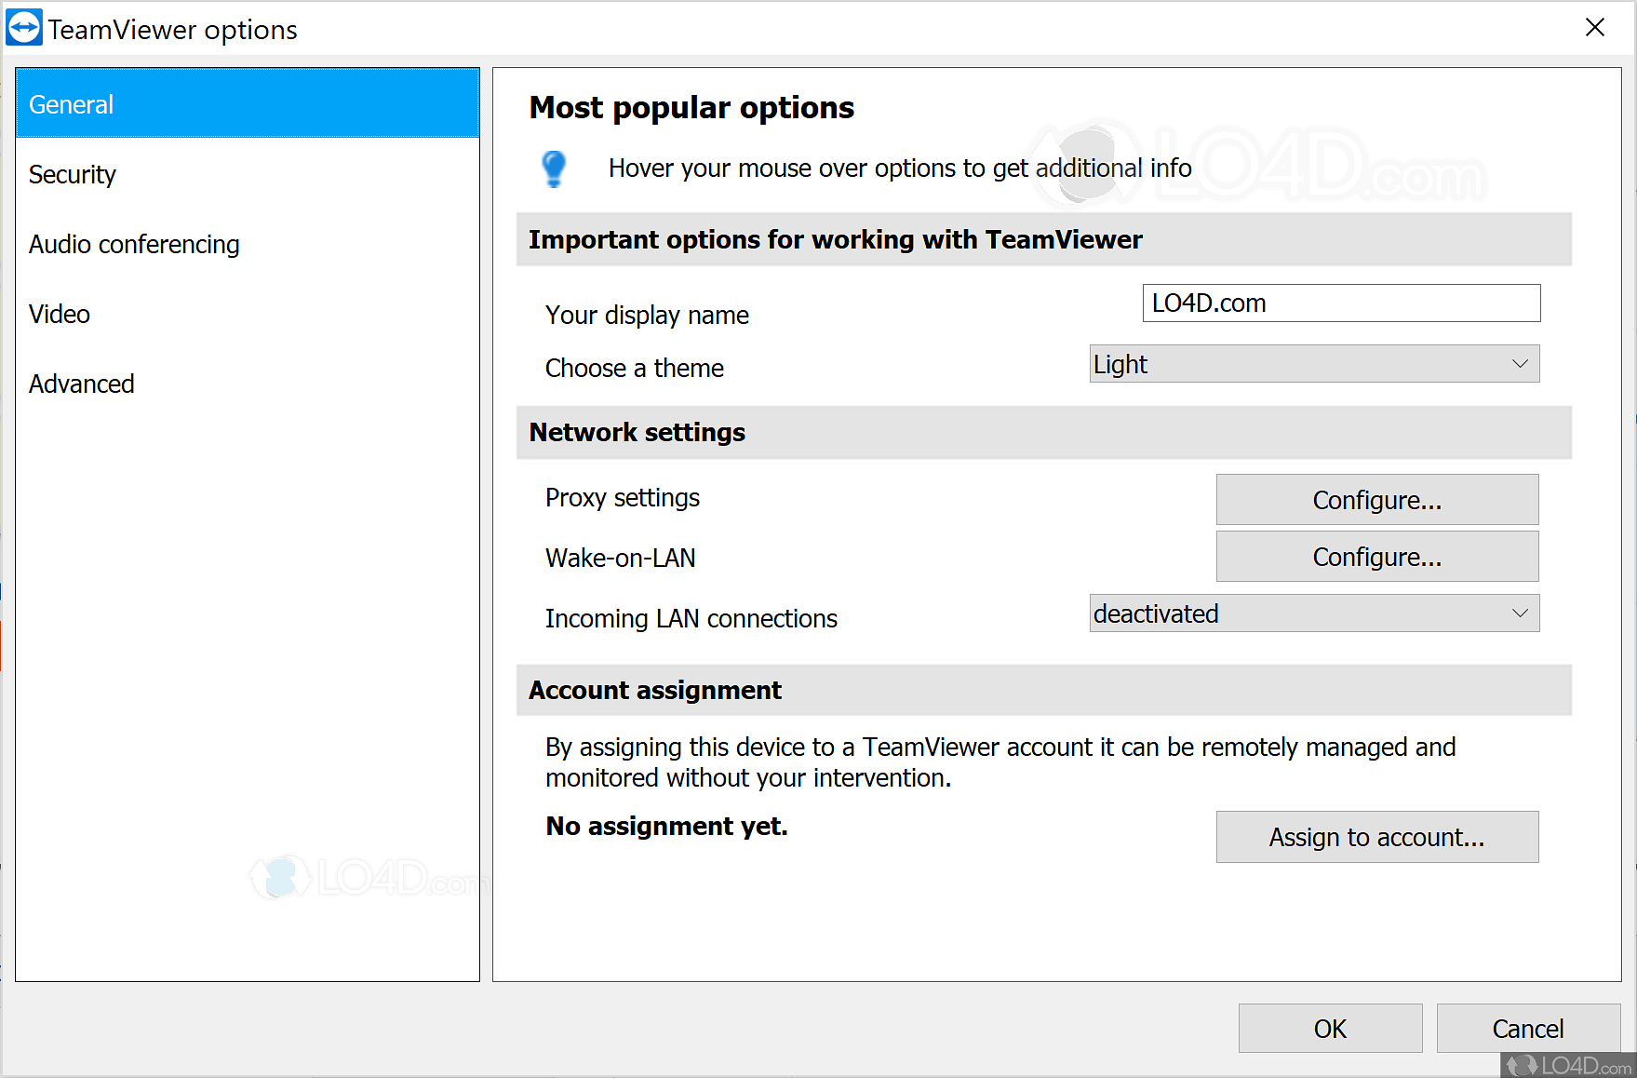1637x1078 pixels.
Task: Click Assign to account button
Action: tap(1376, 837)
